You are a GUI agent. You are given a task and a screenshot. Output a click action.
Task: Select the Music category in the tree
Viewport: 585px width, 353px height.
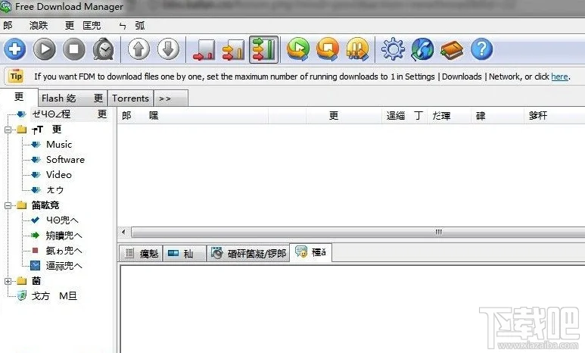59,145
